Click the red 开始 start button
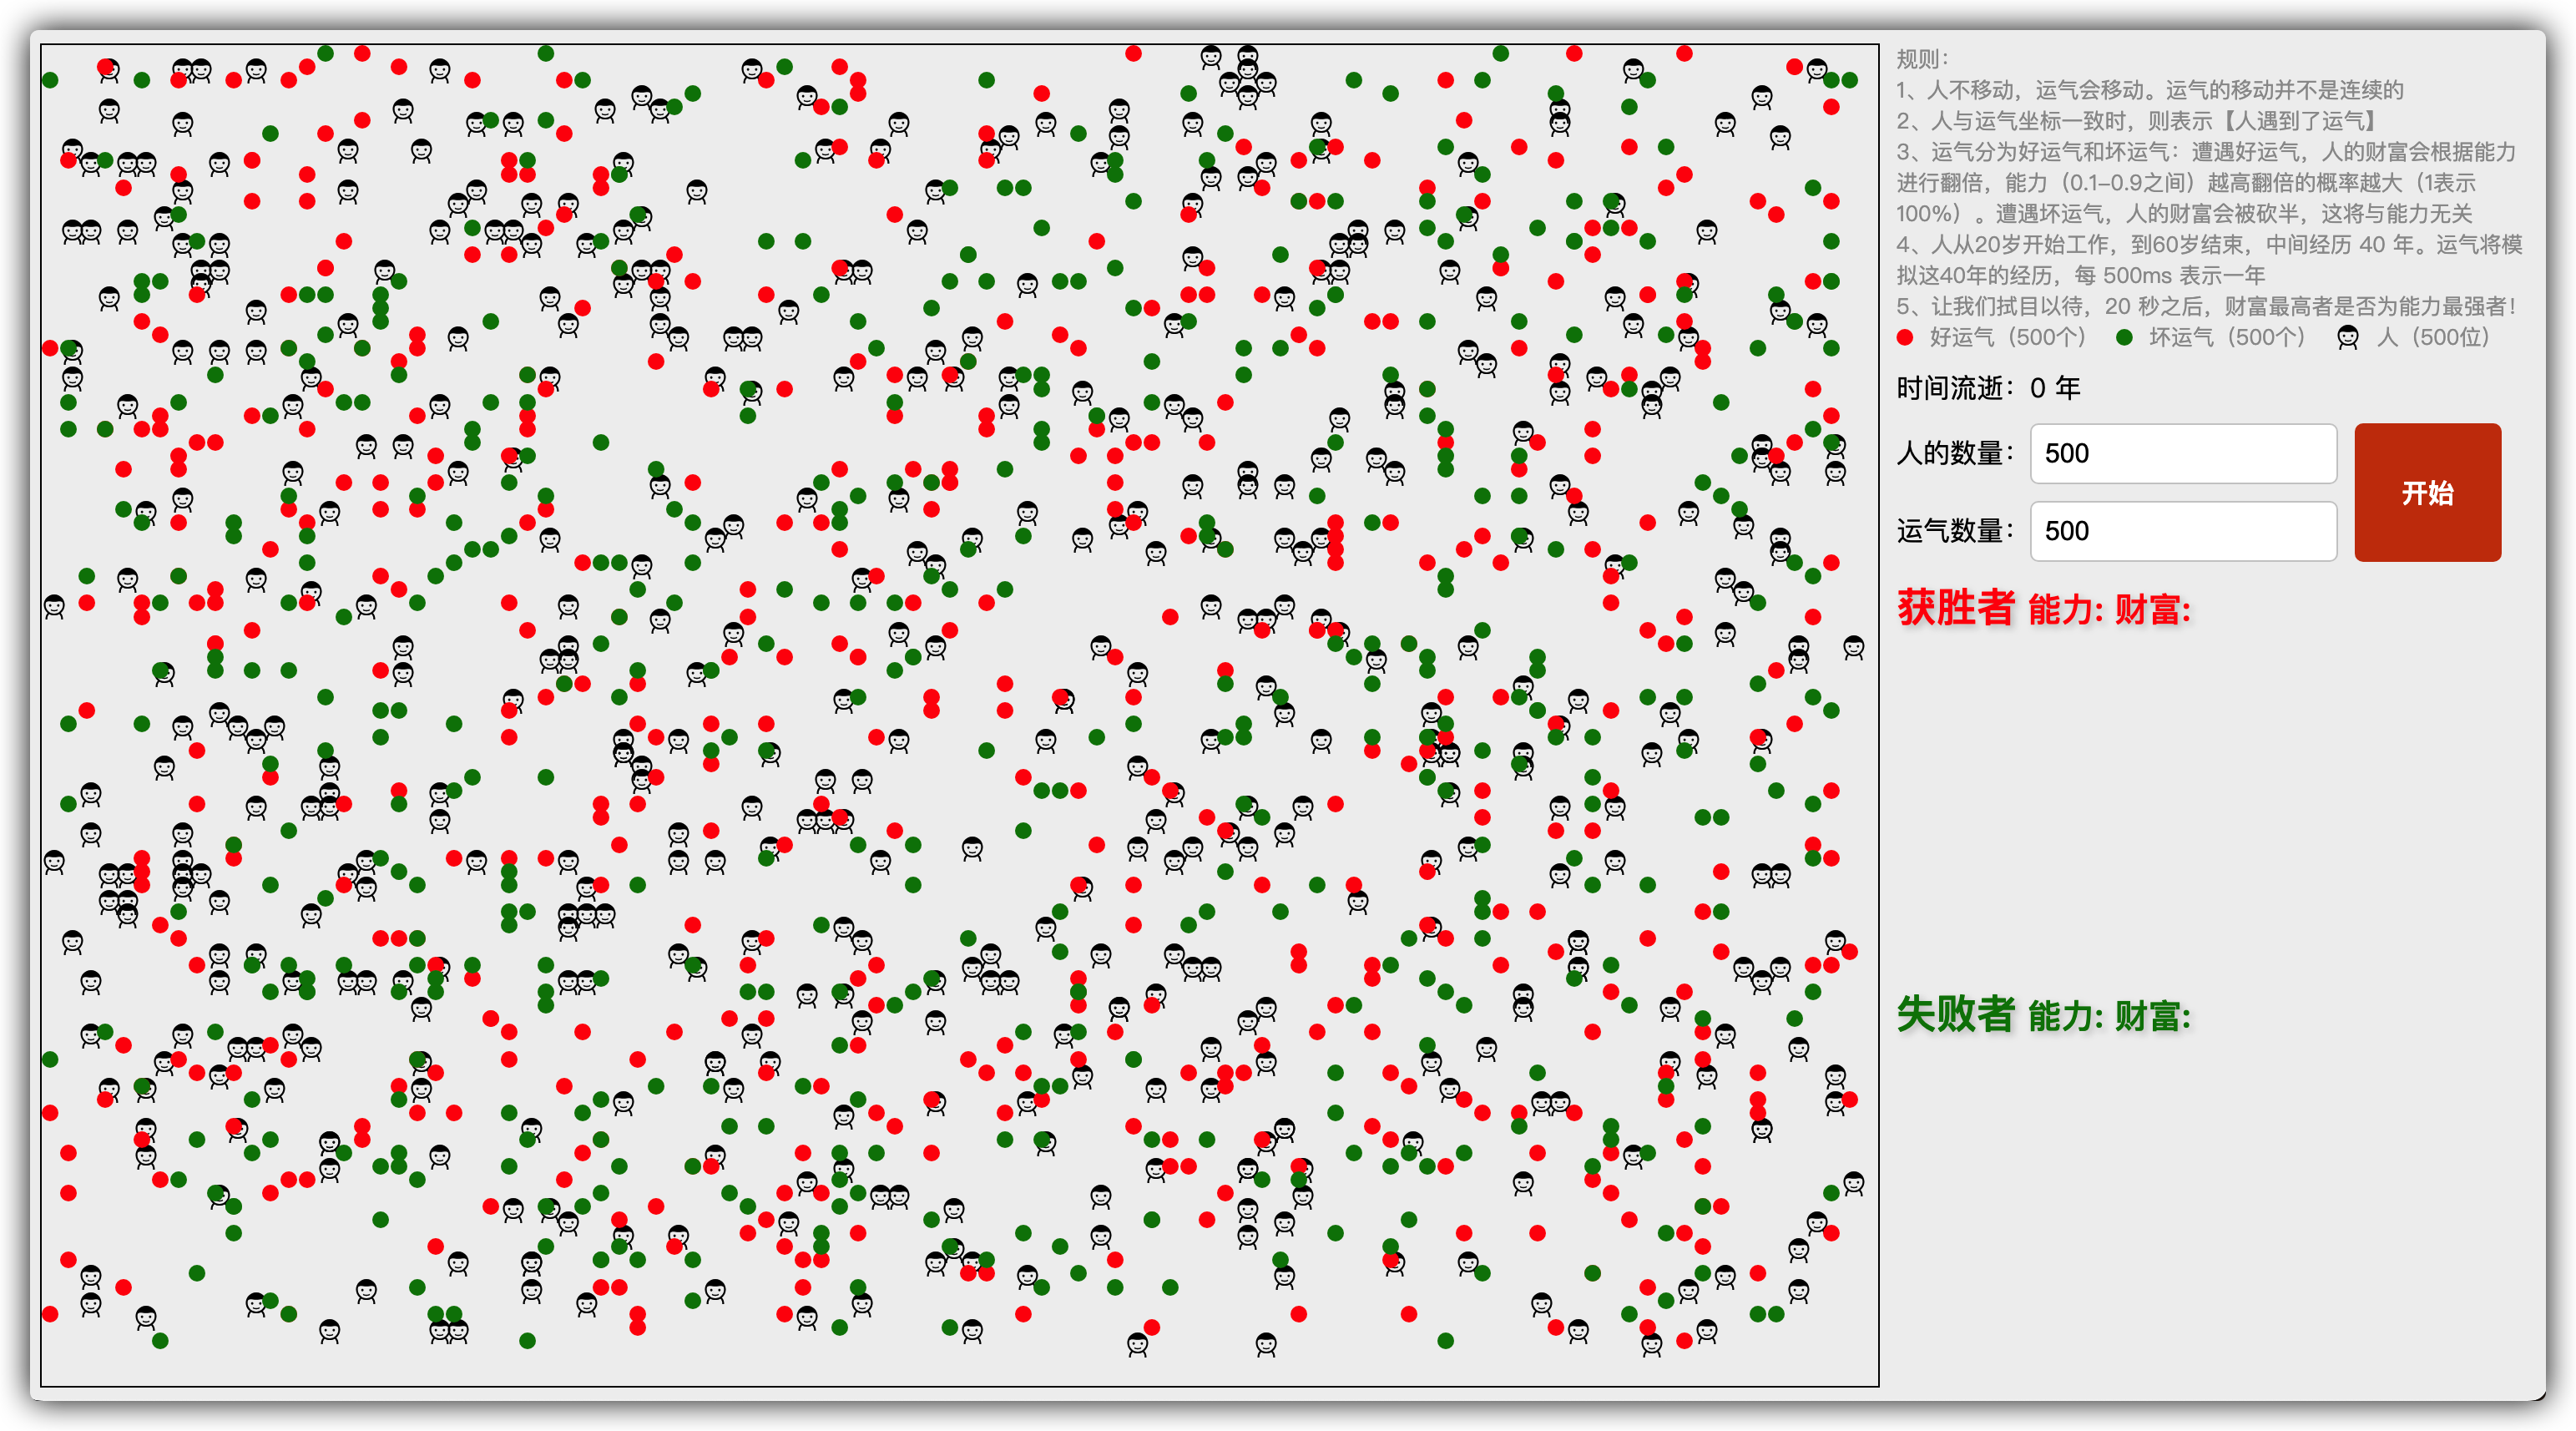 click(x=2427, y=492)
